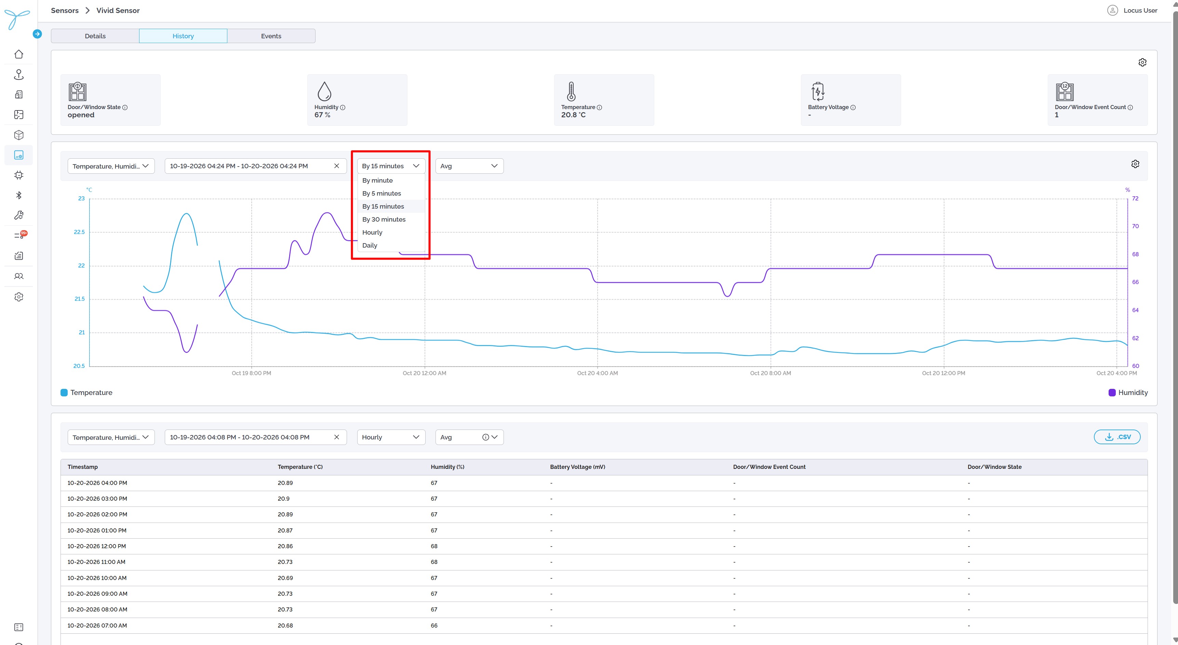Choose 'Daily' interval option
1178x645 pixels.
(x=391, y=245)
